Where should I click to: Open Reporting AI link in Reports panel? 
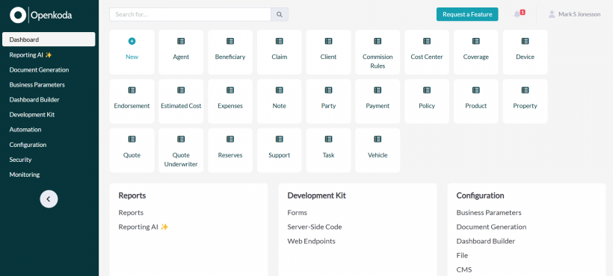click(144, 227)
